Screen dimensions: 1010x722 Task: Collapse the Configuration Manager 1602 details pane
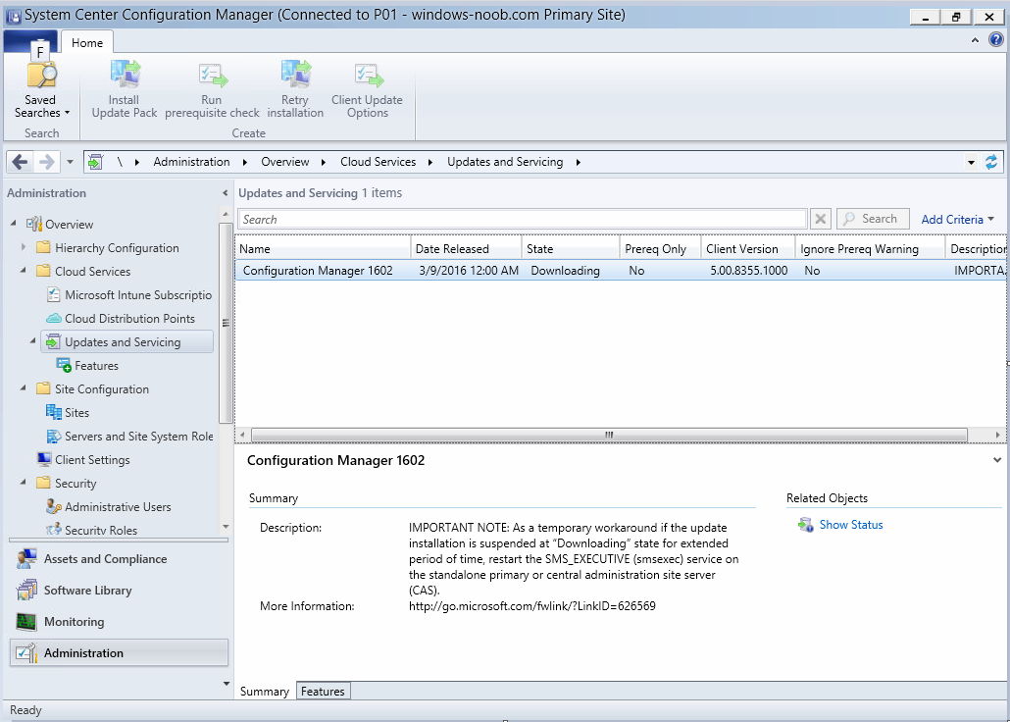997,460
